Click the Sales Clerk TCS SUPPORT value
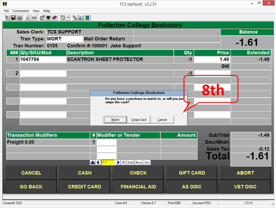 [x=64, y=32]
